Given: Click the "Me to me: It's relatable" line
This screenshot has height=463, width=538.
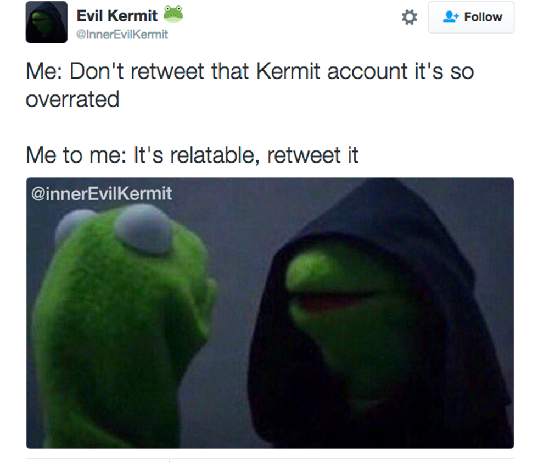Looking at the screenshot, I should coord(192,155).
